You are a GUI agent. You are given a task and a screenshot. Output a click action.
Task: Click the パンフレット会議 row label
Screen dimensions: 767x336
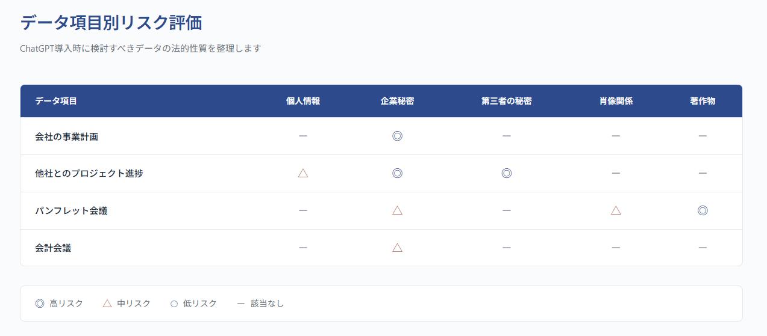click(71, 211)
